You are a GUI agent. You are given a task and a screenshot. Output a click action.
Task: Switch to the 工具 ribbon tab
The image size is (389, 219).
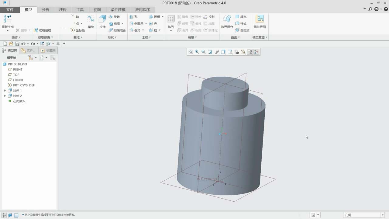coord(80,10)
